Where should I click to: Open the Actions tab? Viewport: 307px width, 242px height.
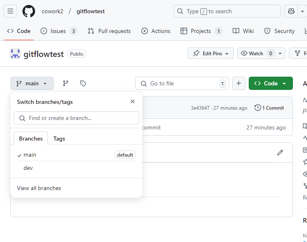[x=156, y=31]
